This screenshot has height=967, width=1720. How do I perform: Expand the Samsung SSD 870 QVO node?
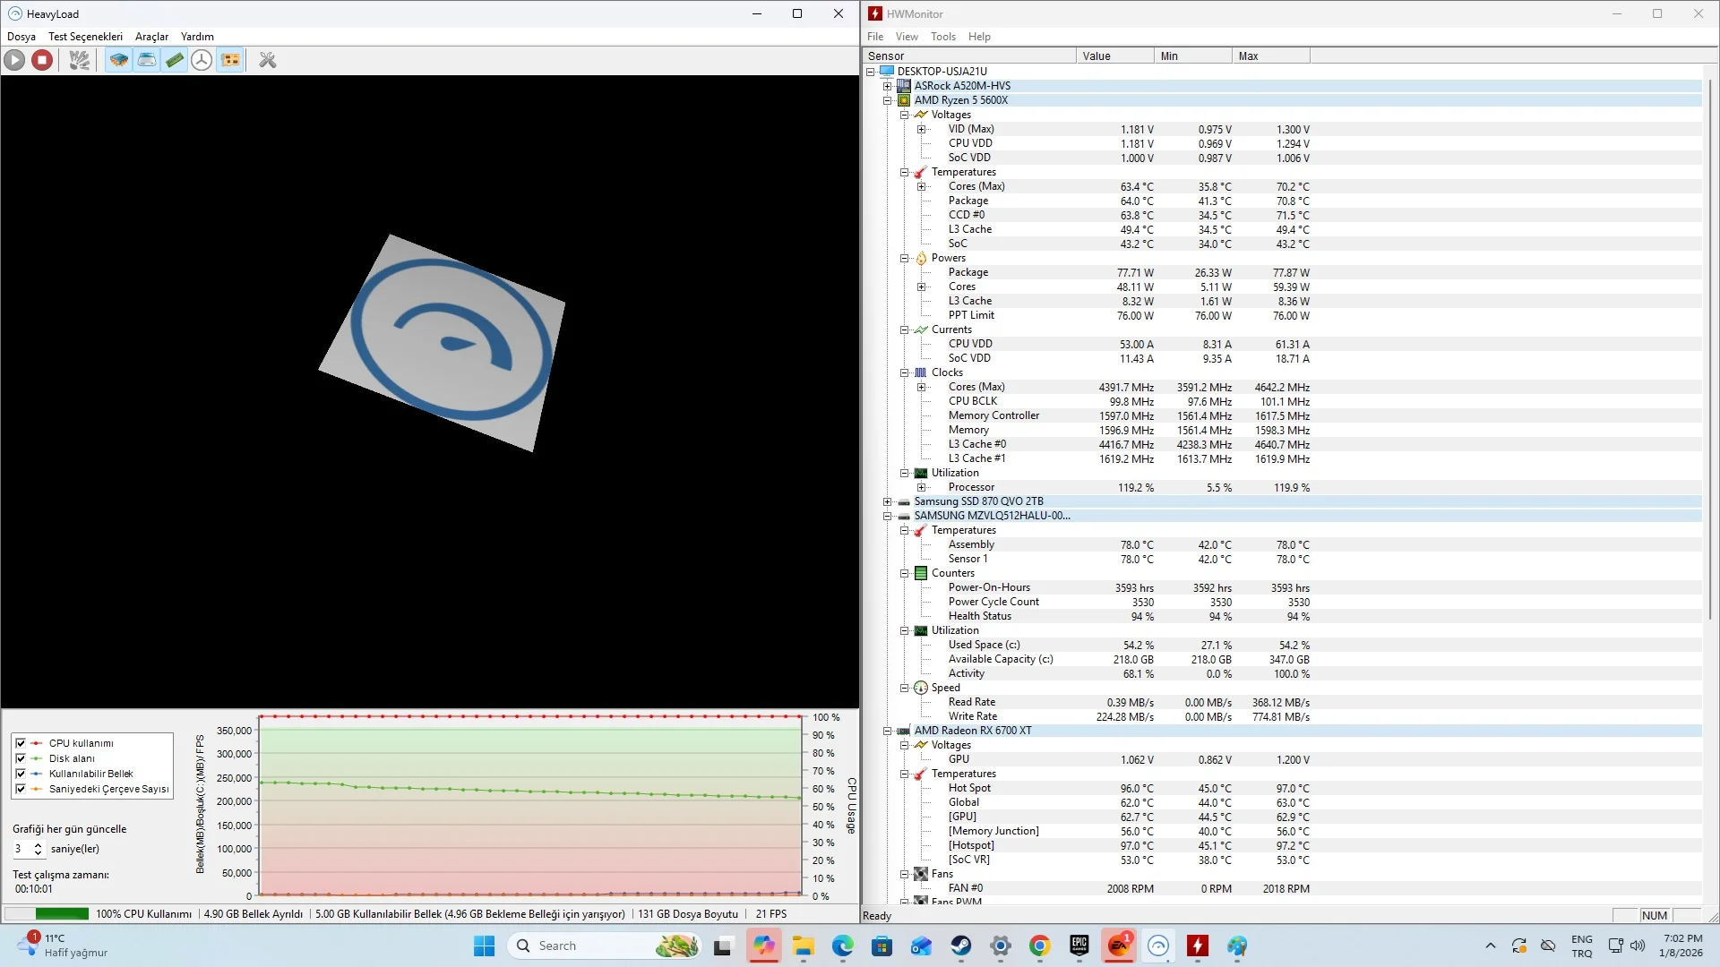(x=887, y=501)
